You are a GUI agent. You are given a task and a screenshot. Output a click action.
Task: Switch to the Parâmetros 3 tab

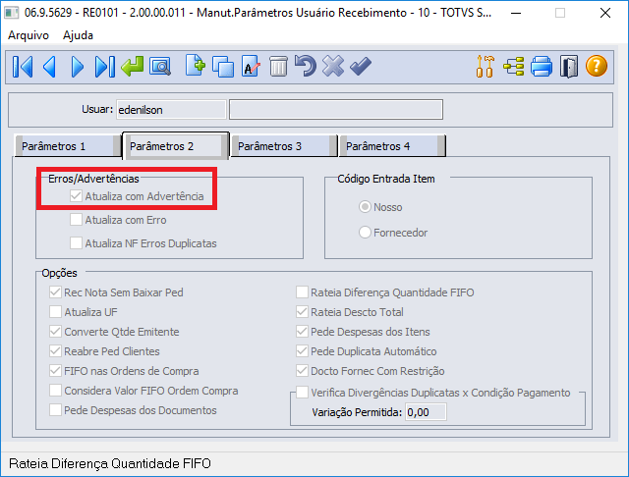coord(284,146)
